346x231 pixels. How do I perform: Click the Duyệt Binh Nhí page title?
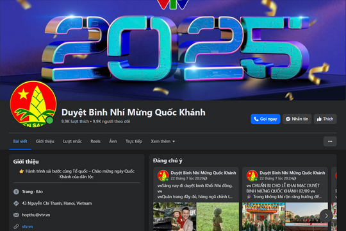coord(133,112)
